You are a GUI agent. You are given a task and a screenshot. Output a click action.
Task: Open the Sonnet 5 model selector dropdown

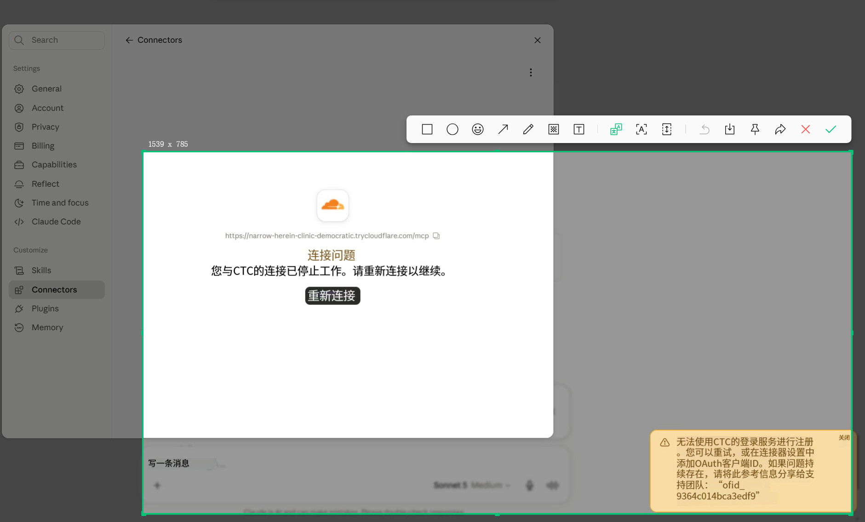click(472, 485)
